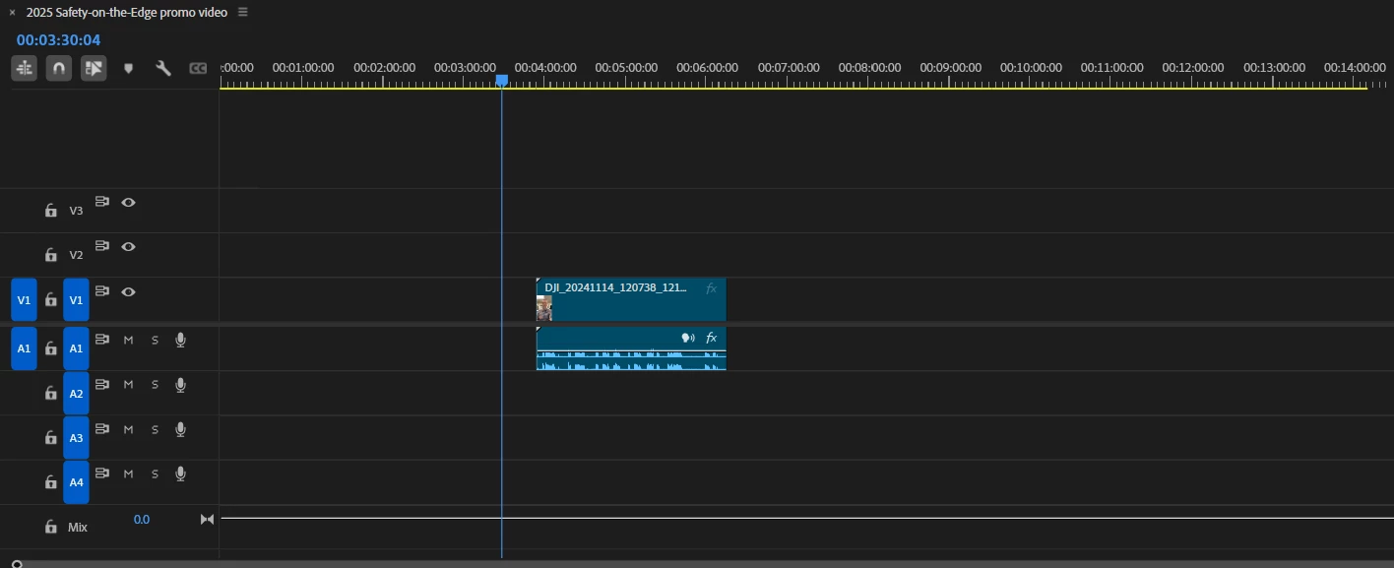Click the blue playhead marker on the ruler

501,80
